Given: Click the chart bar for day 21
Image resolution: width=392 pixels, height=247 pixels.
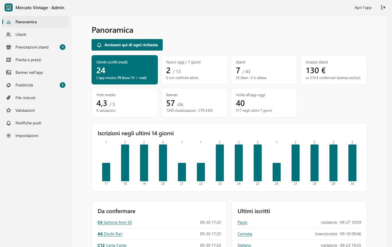Looking at the screenshot, I should [x=182, y=172].
